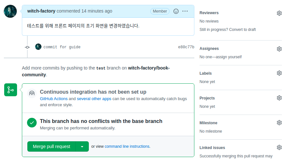Open commit hash e80c77b
288x159 pixels.
pos(186,47)
